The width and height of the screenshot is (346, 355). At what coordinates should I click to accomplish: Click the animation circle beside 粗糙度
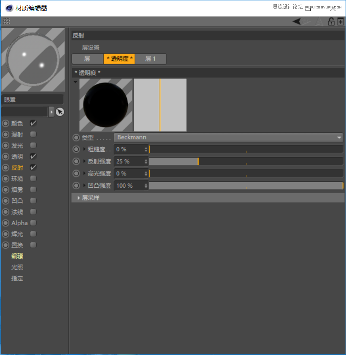click(76, 149)
